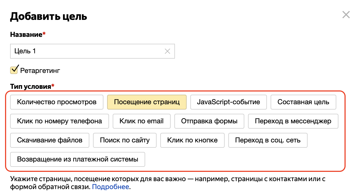
Task: Select Клик по номеру телефона option
Action: point(60,121)
